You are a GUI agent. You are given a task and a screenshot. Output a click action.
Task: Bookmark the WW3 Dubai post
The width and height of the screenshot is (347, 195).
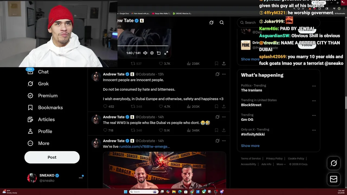(216, 130)
